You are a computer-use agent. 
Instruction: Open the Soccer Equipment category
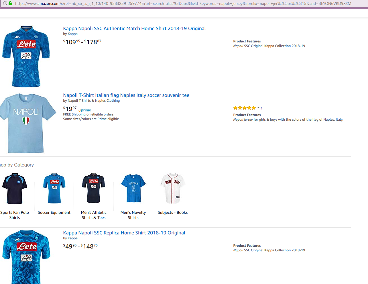coord(54,212)
